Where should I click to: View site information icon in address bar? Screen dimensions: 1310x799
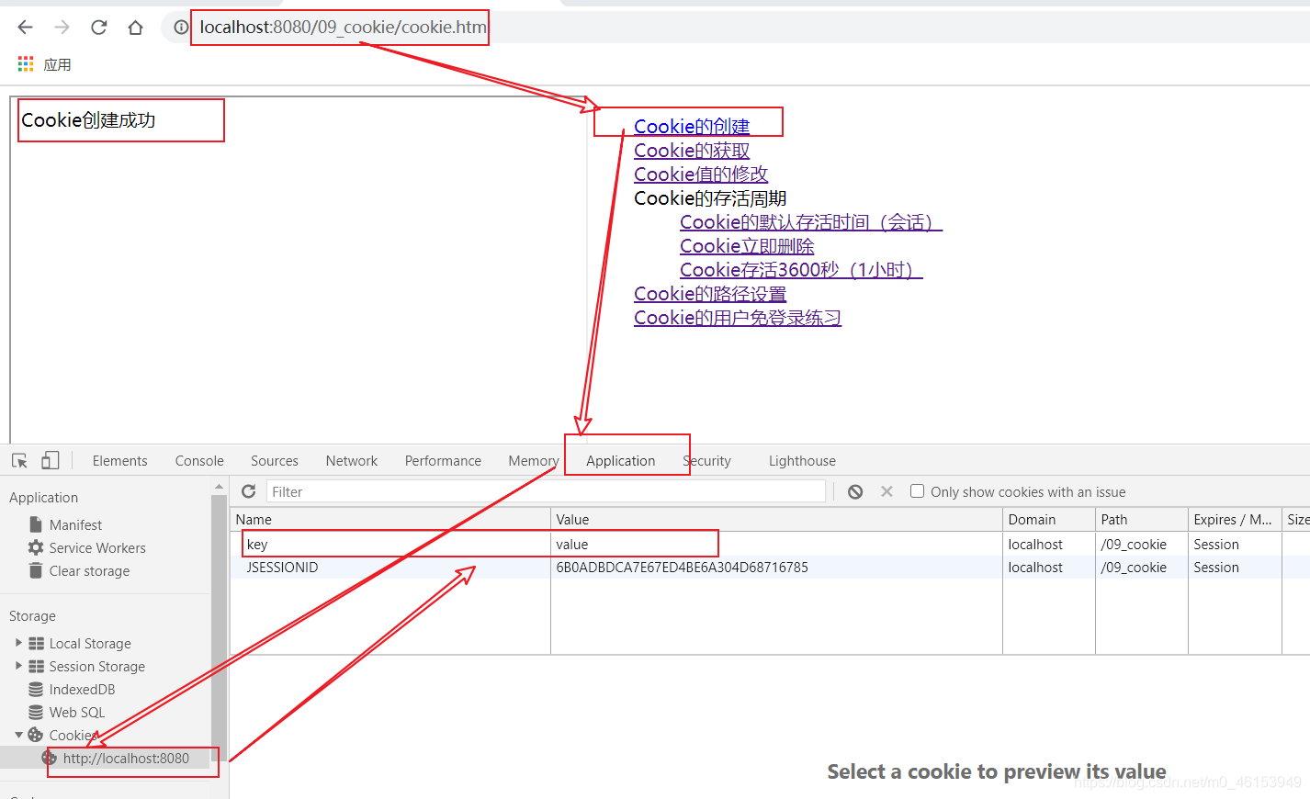click(181, 28)
